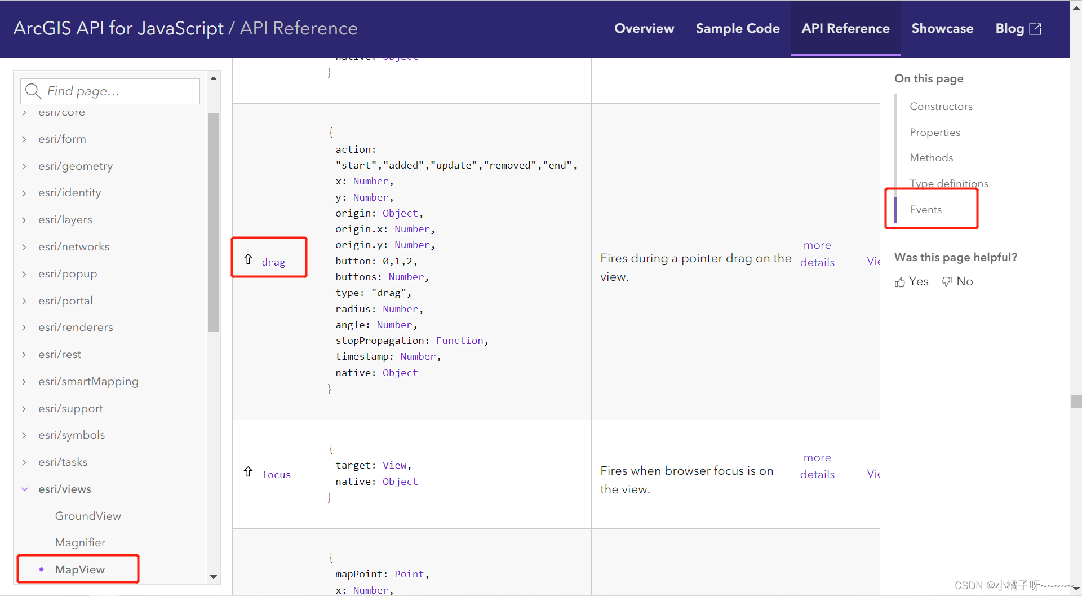The height and width of the screenshot is (596, 1082).
Task: Open the Blog link in the header
Action: (1009, 28)
